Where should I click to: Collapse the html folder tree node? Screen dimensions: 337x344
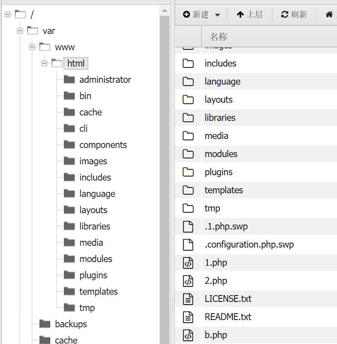coord(44,63)
